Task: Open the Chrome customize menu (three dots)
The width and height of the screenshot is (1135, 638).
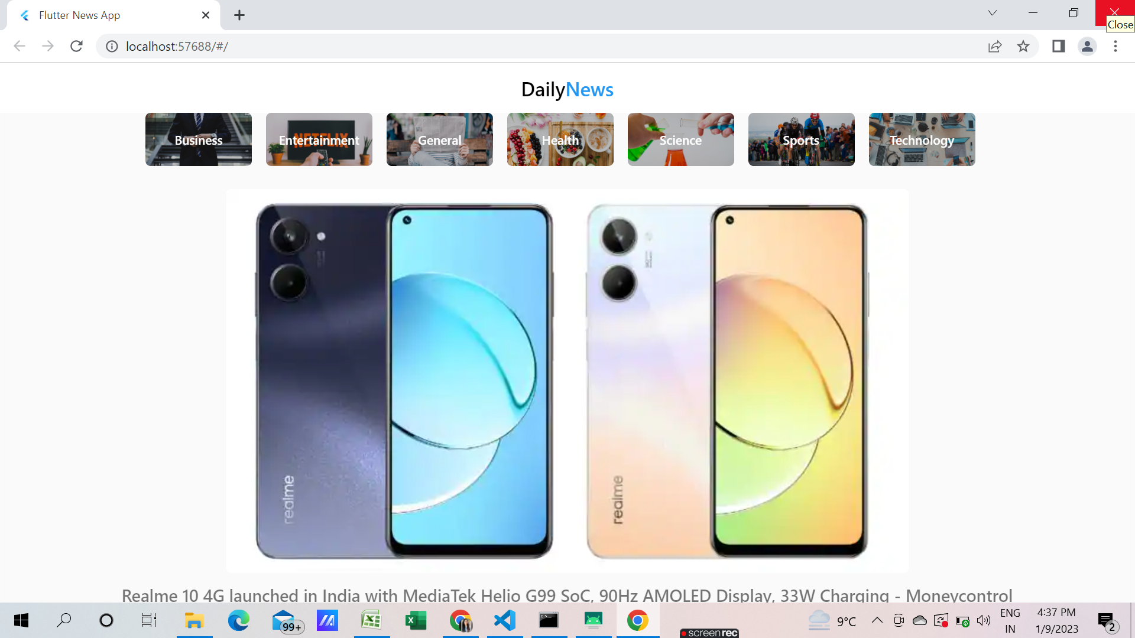Action: tap(1116, 46)
